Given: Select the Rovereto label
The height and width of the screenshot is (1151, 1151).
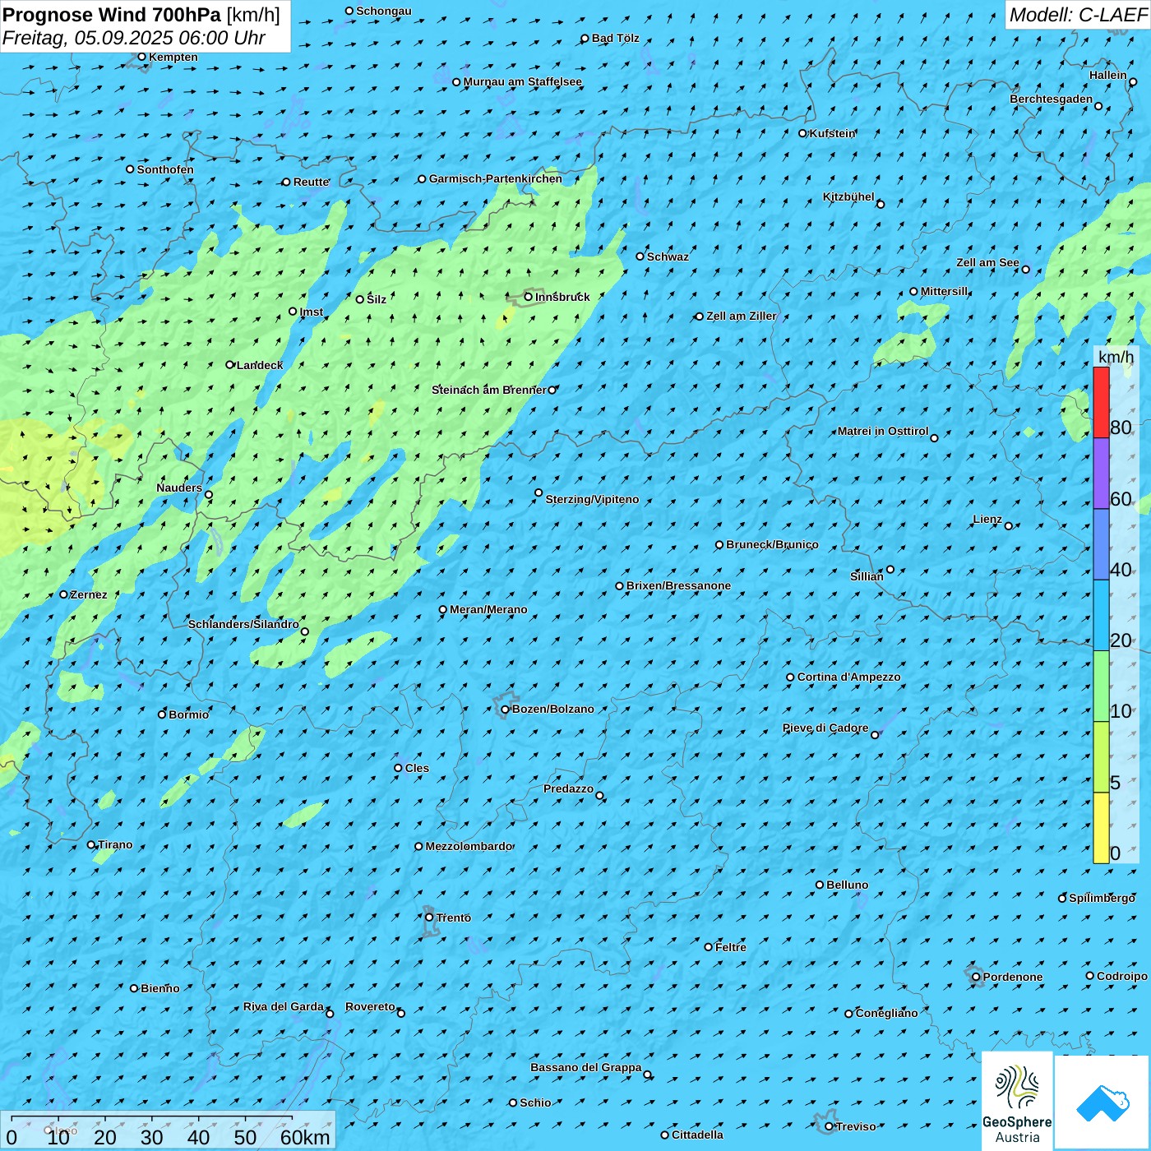Looking at the screenshot, I should pyautogui.click(x=370, y=1006).
